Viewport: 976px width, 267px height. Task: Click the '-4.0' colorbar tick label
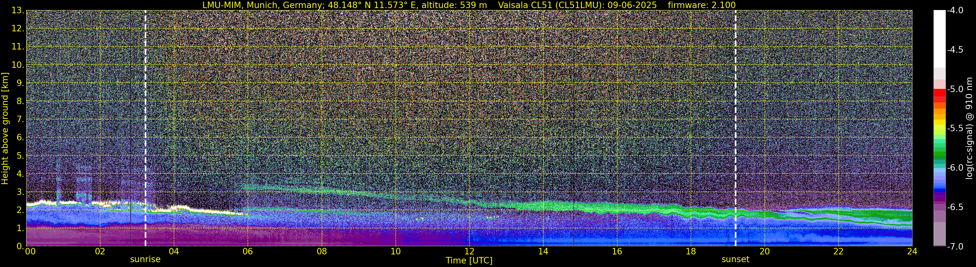point(955,11)
